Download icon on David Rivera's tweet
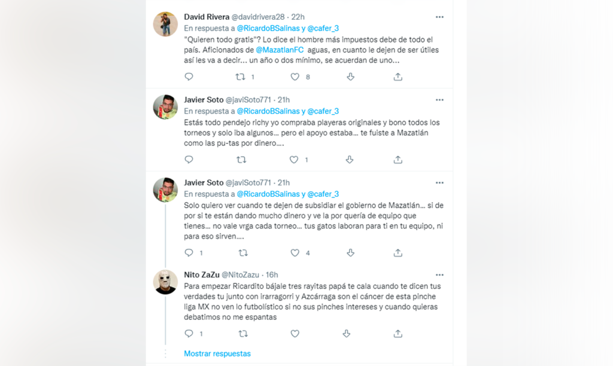Viewport: 613px width, 366px height. (350, 77)
